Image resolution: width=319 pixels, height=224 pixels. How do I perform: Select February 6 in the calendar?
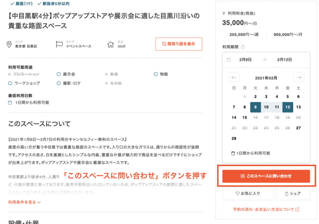[x=298, y=97]
